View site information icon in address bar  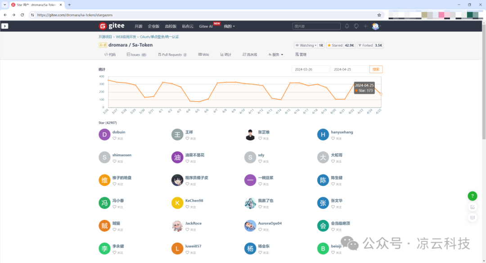[32, 15]
